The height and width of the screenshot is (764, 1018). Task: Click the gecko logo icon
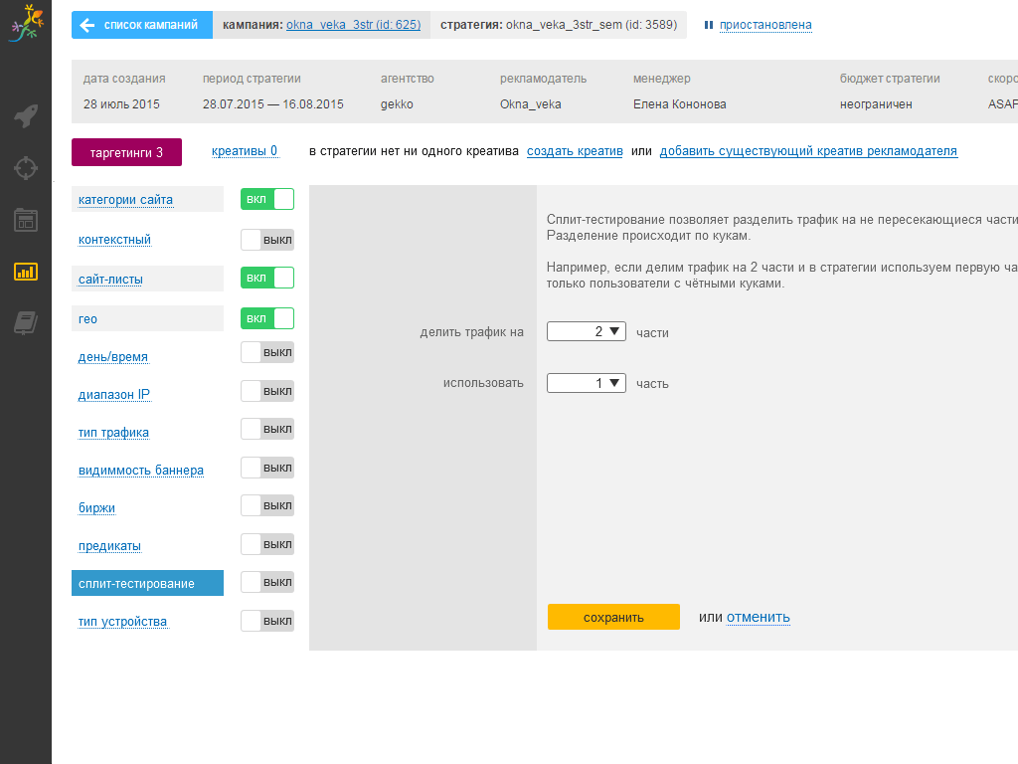tap(25, 24)
